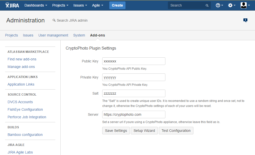The image size is (255, 155).
Task: Expand the Issues dropdown in top bar
Action: (x=80, y=5)
